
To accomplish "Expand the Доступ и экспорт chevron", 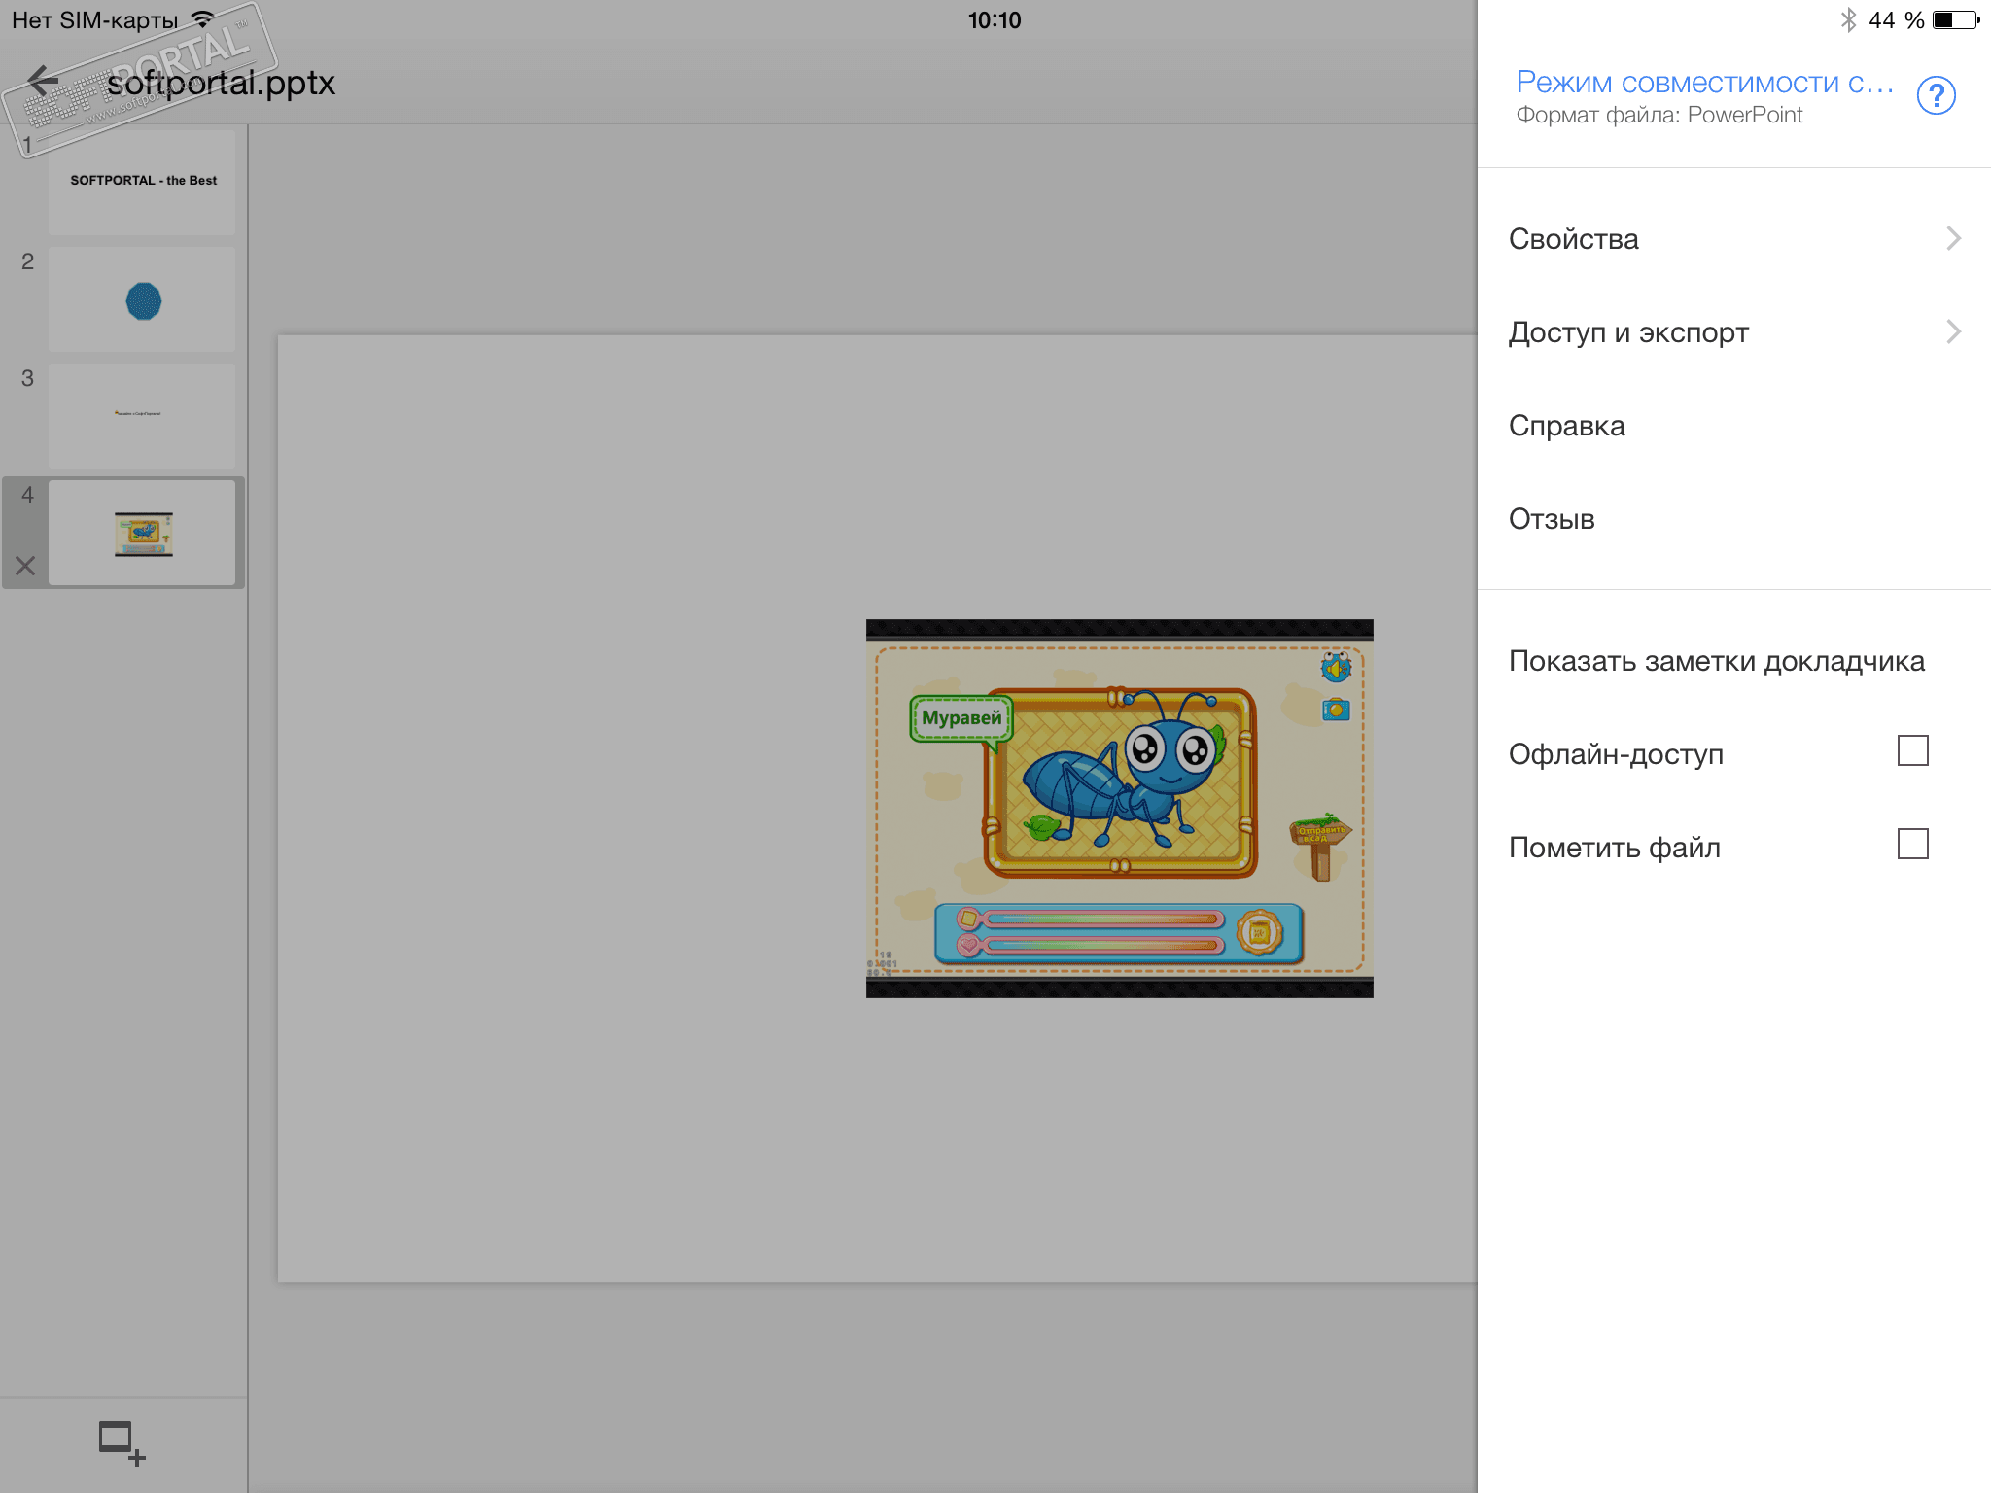I will (x=1953, y=332).
